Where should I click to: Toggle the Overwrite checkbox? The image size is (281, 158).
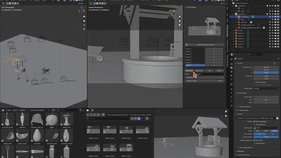(x=255, y=140)
